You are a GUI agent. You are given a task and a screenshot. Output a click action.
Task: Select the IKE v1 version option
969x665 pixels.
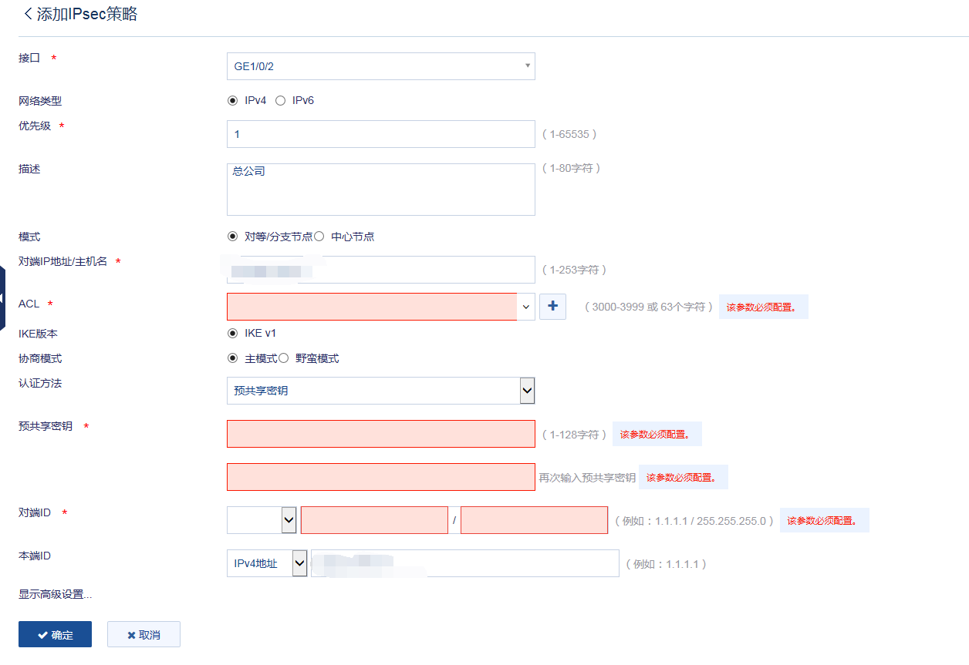click(x=232, y=334)
